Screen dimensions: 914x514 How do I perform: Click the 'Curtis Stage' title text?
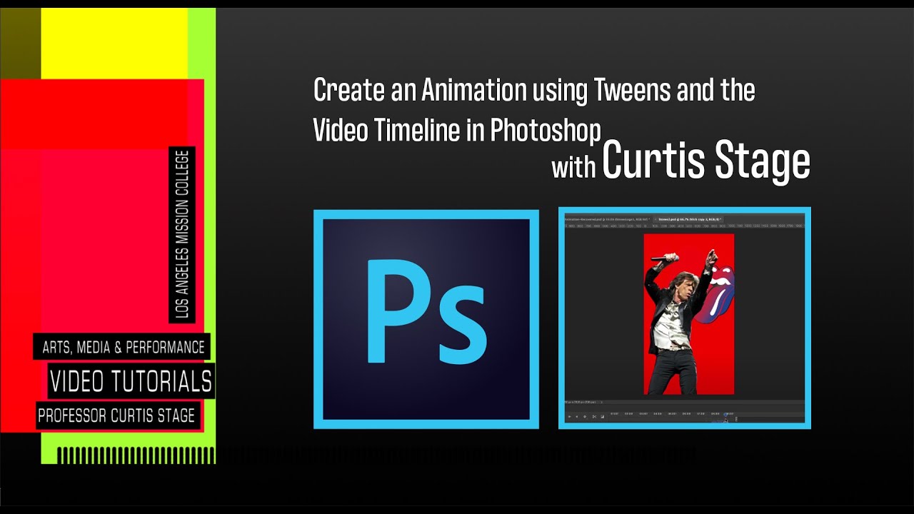(706, 161)
